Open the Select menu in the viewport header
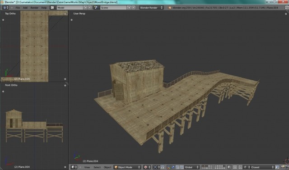 tap(97, 167)
